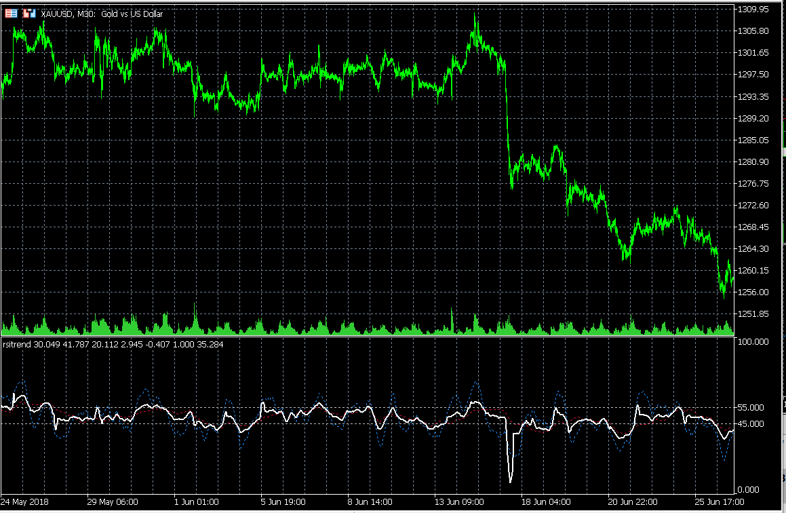The width and height of the screenshot is (786, 513).
Task: Click the '20 Jun 22:00' time label
Action: point(633,501)
